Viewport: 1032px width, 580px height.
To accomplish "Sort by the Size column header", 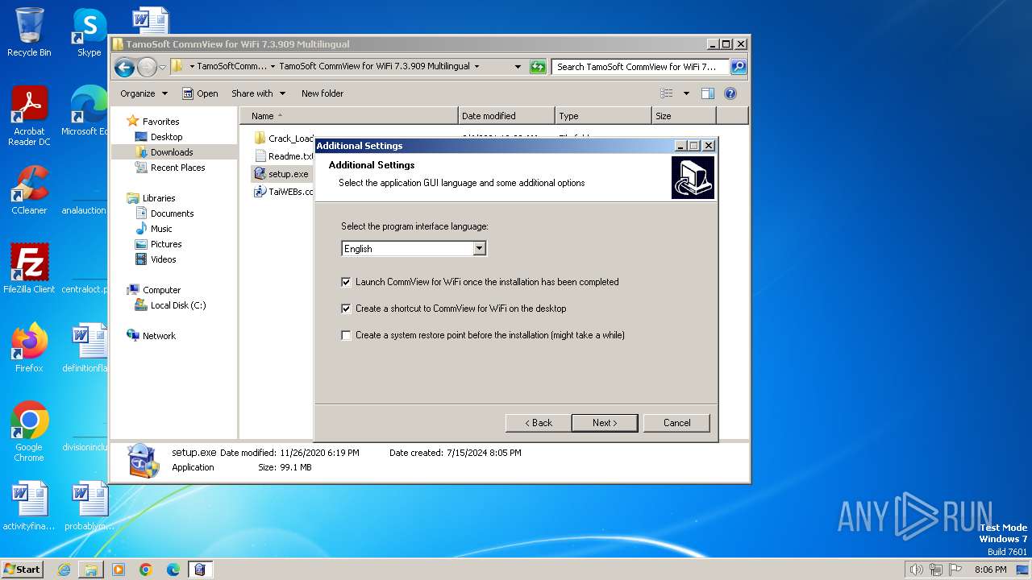I will [x=684, y=116].
